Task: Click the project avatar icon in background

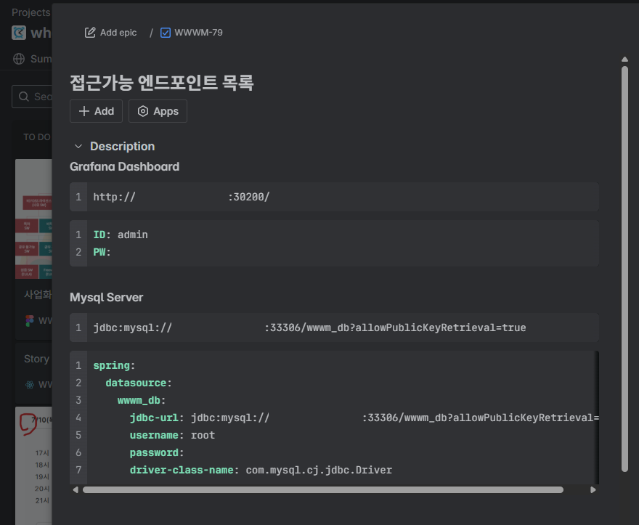Action: [x=19, y=33]
